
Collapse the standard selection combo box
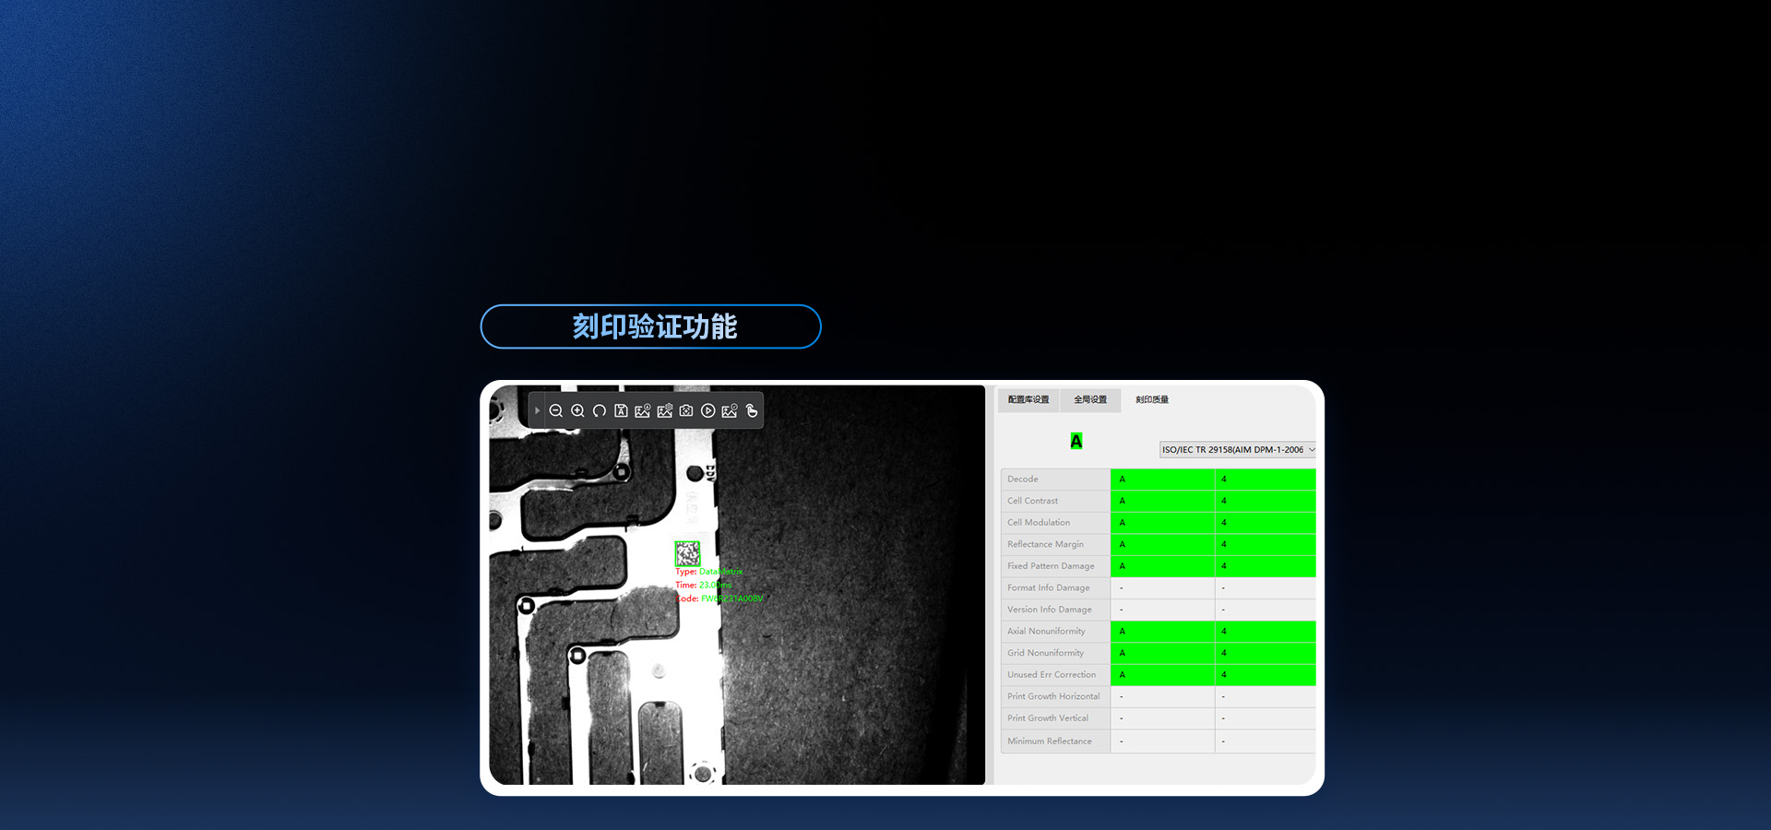click(x=1312, y=449)
